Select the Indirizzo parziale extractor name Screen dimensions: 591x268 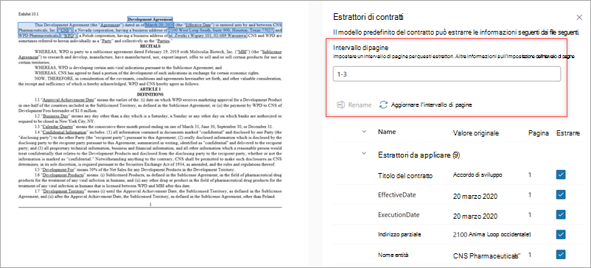click(x=399, y=234)
